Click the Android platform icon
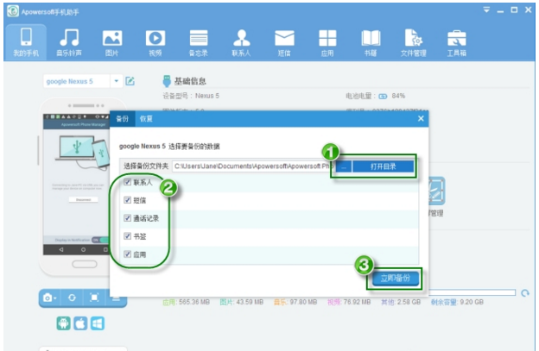The image size is (539, 351). click(x=64, y=323)
